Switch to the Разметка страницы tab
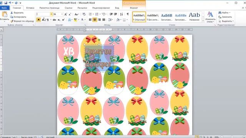Viewport: 246px width, 138px height. [50, 8]
